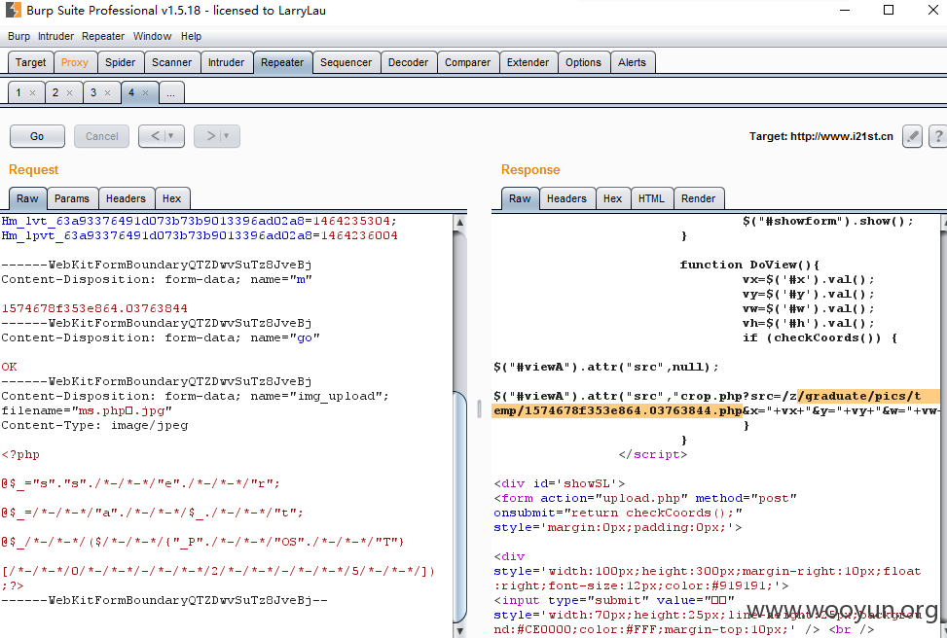947x638 pixels.
Task: Click the request pane scrollbar up arrow
Action: 459,222
